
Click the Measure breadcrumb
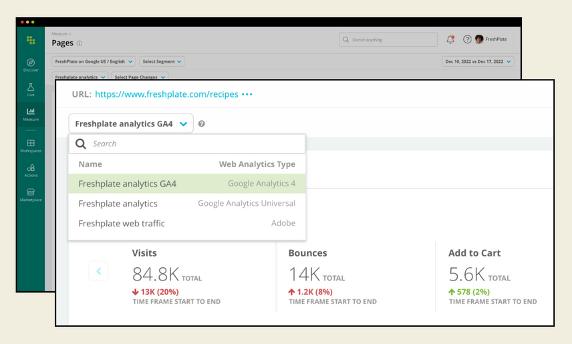[x=59, y=34]
